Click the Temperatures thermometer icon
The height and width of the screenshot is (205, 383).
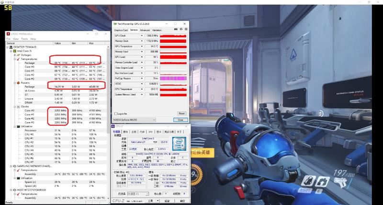(18, 59)
